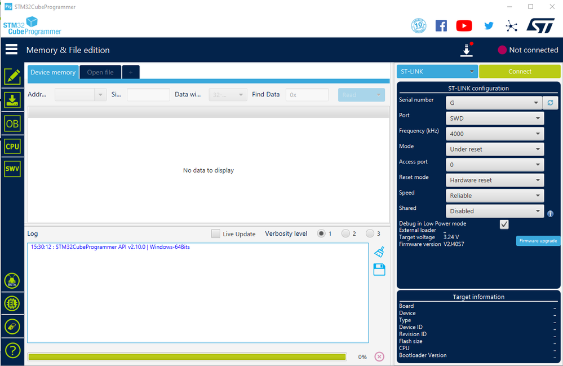This screenshot has width=563, height=366.
Task: Open Erasing & Programming download icon
Action: coord(12,100)
